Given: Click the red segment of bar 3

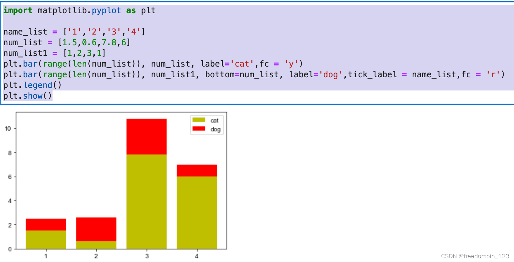Looking at the screenshot, I should coord(147,137).
